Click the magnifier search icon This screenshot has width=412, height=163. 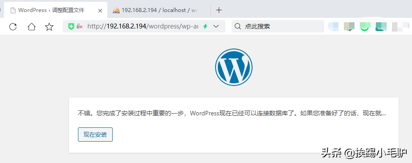237,26
